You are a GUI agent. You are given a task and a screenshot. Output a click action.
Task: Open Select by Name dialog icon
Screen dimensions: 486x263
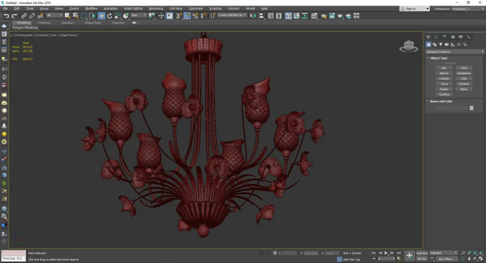(x=75, y=16)
